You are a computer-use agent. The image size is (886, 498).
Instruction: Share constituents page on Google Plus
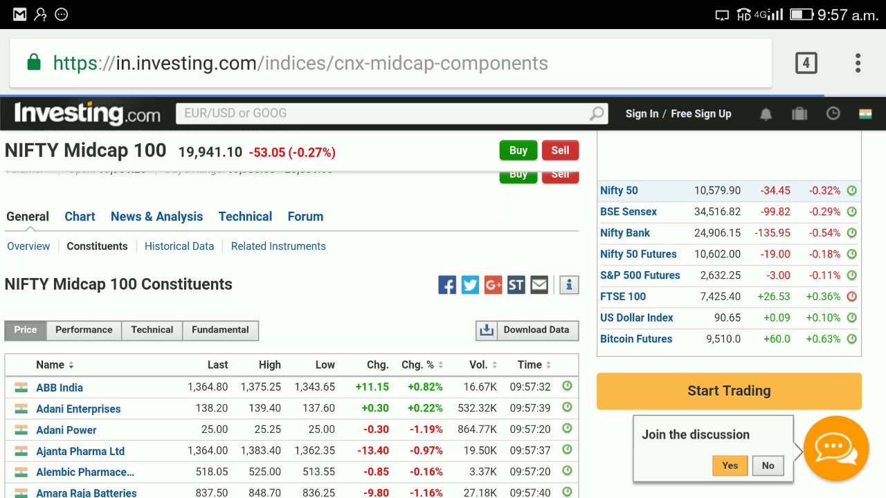493,284
